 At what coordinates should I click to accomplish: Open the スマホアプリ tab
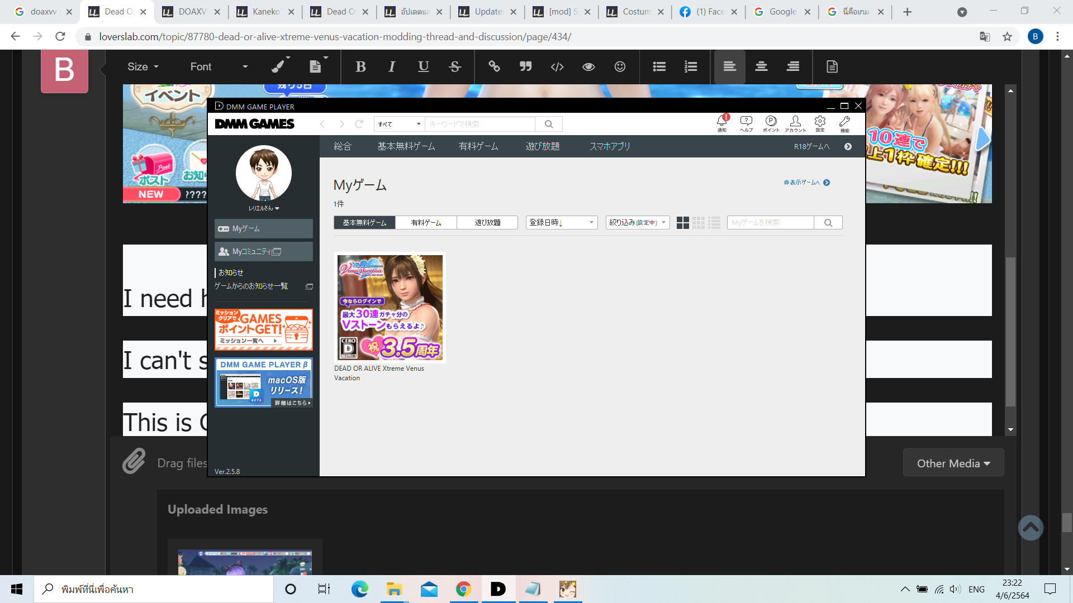(610, 146)
